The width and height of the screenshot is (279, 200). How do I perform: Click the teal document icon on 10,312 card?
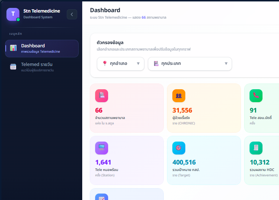pos(256,148)
